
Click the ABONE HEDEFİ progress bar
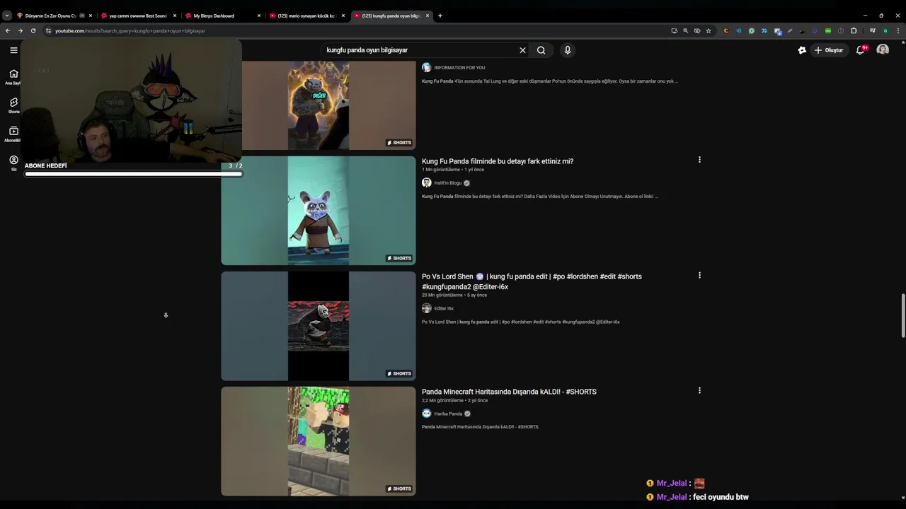click(133, 174)
